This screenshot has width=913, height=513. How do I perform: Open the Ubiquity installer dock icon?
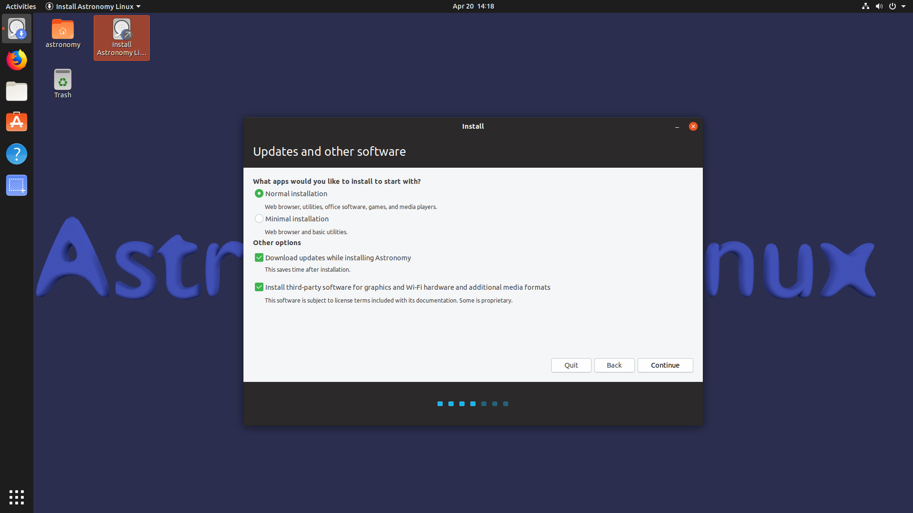point(17,29)
